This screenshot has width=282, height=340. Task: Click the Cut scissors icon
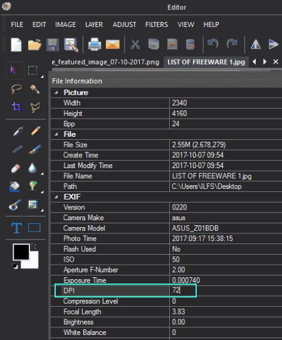[135, 45]
